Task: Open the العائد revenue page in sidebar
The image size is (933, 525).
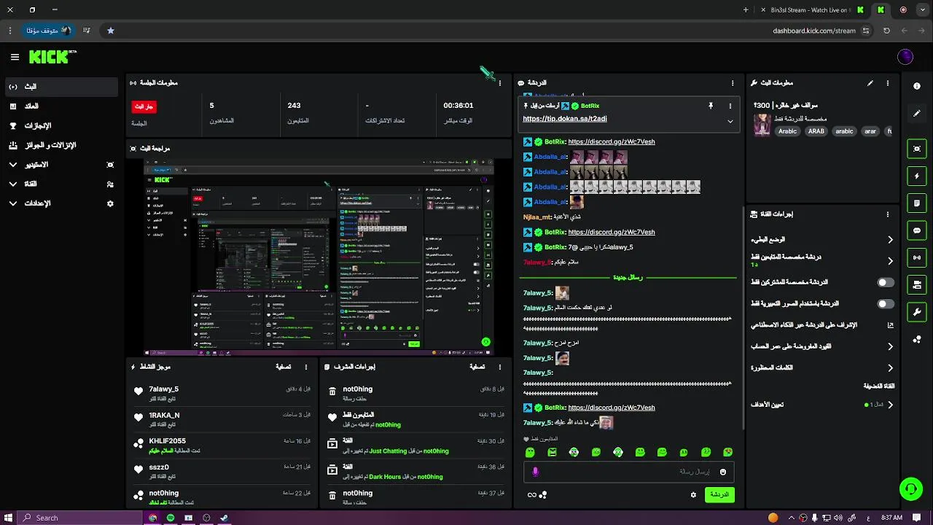Action: 60,106
